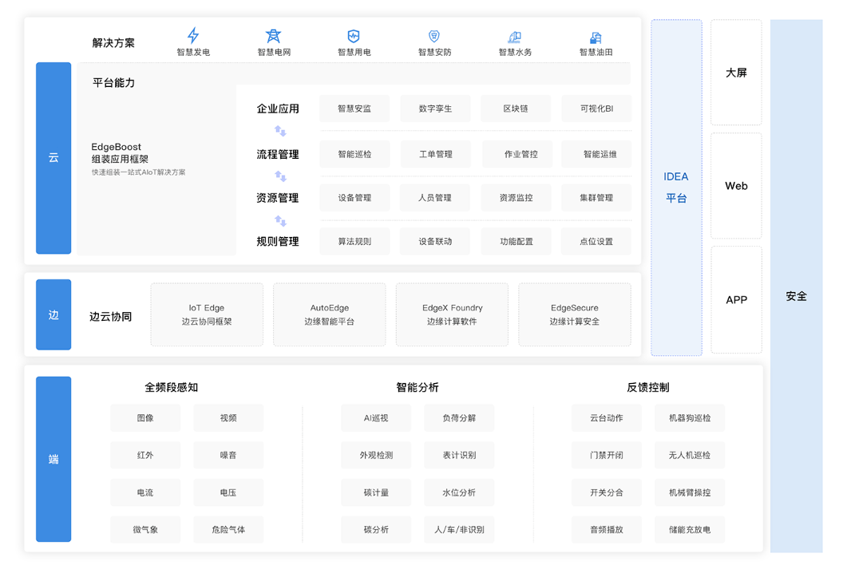Open 集群管理 item

coord(596,198)
